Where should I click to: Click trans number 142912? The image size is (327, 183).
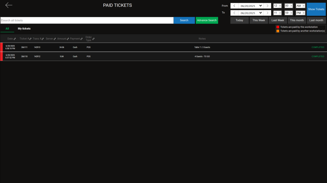click(37, 57)
